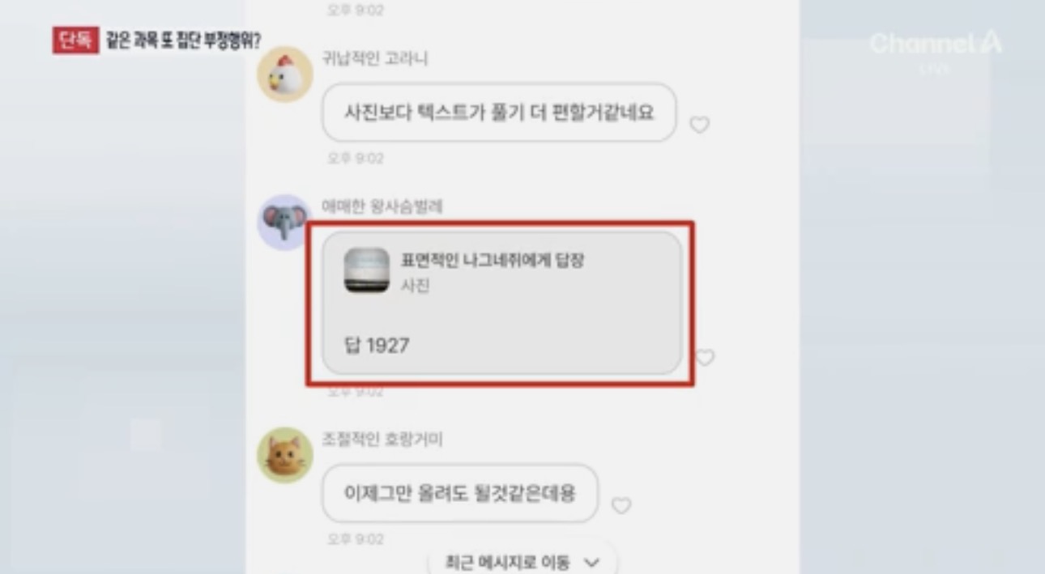Open the replied photo thumbnail
The image size is (1045, 574).
tap(366, 270)
